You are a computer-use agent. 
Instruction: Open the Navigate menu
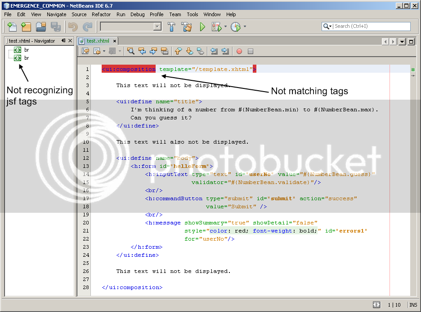click(56, 14)
